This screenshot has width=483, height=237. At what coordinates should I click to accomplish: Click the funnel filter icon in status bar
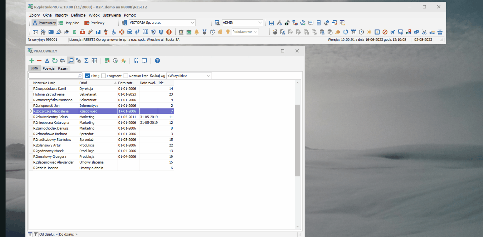pos(36,234)
